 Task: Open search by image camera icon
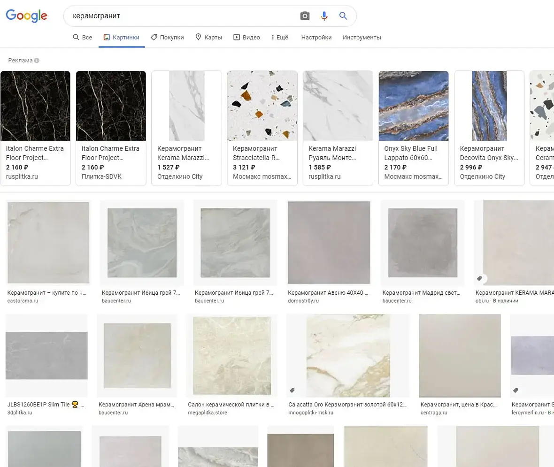305,16
